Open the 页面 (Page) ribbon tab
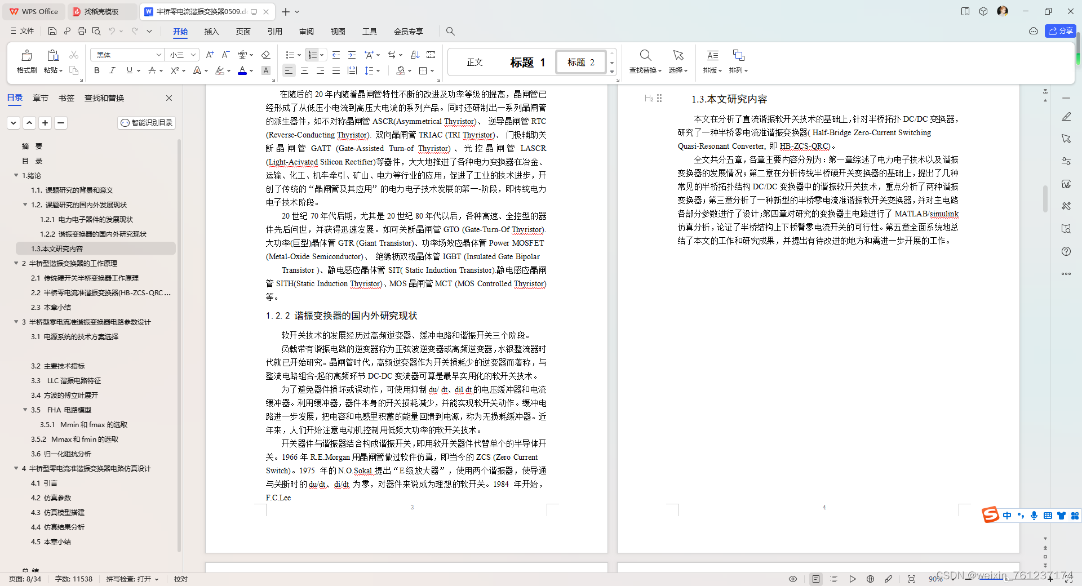Screen dimensions: 1082x586 (243, 32)
